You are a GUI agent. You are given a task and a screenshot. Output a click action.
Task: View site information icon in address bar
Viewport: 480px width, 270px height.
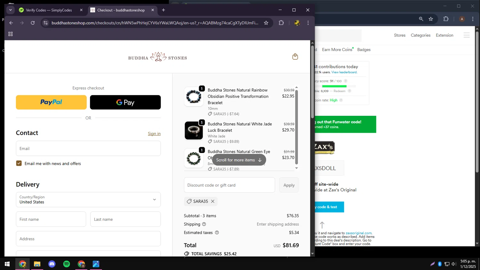pyautogui.click(x=45, y=23)
